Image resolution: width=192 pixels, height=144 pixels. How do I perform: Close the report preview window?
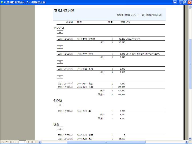click(190, 2)
